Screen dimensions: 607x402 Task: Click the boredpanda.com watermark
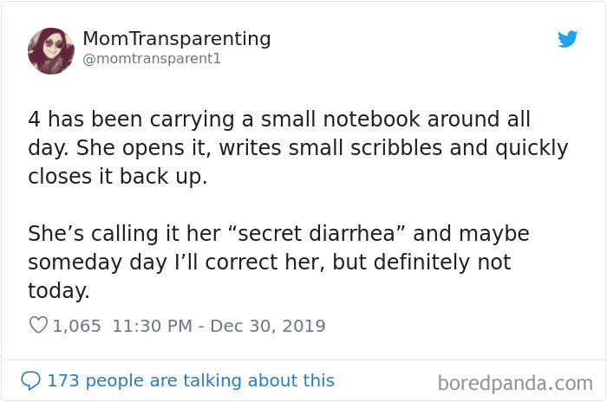(515, 382)
